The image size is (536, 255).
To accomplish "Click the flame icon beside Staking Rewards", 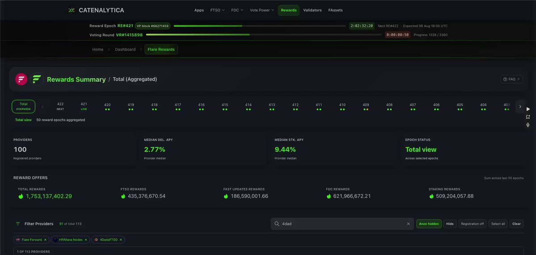I will click(x=431, y=196).
